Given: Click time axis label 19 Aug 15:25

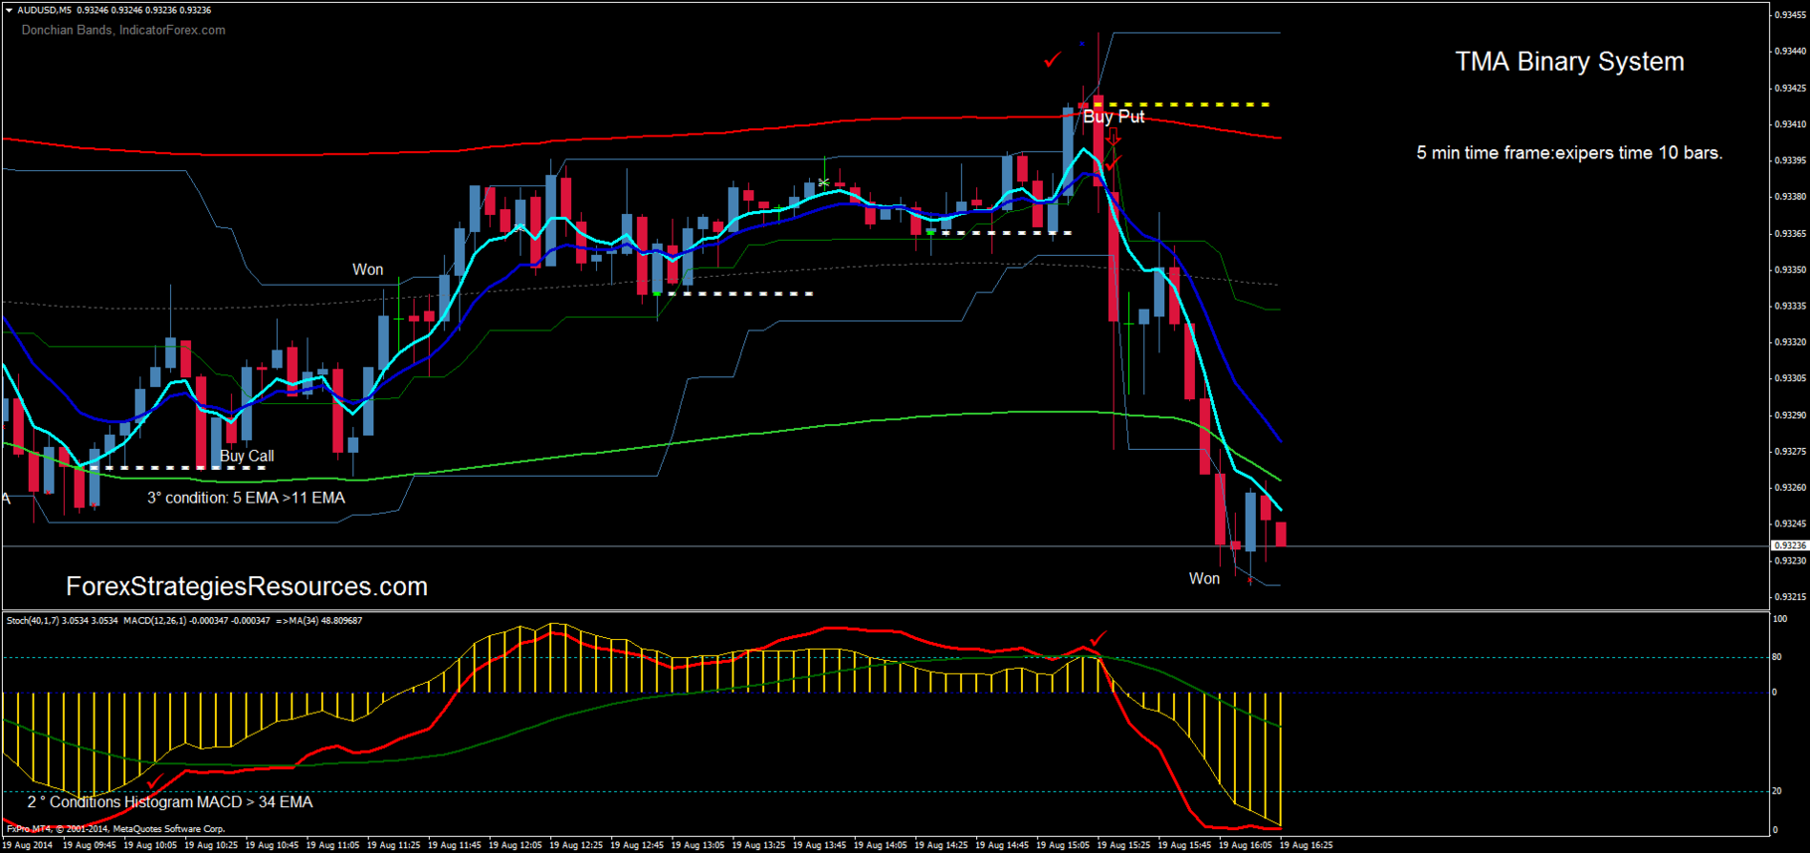Looking at the screenshot, I should coord(1123,845).
